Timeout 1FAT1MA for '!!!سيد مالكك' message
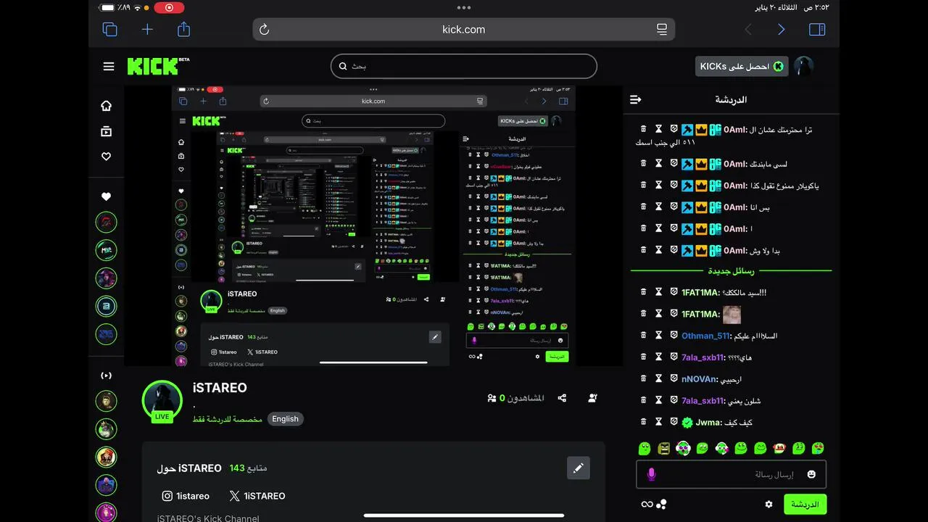Image resolution: width=928 pixels, height=522 pixels. (659, 292)
